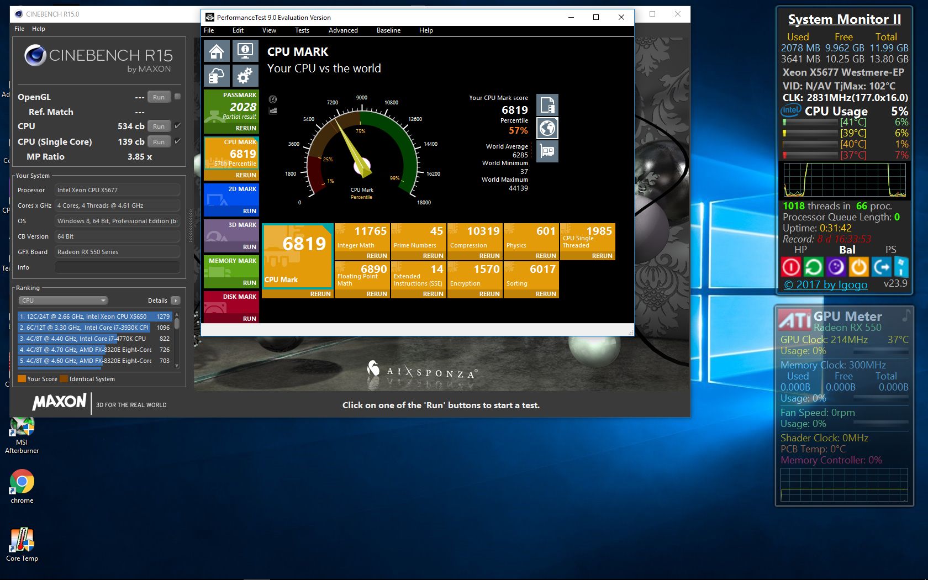Open the File menu in Cinebench
The width and height of the screenshot is (928, 580).
point(19,29)
